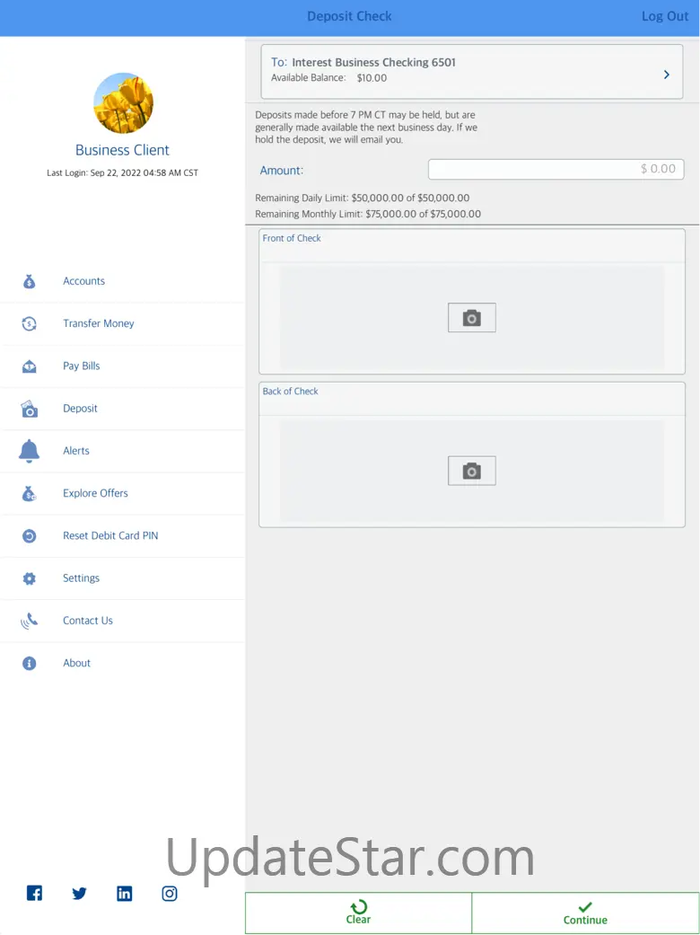Open the About menu item
Image resolution: width=700 pixels, height=935 pixels.
click(122, 663)
